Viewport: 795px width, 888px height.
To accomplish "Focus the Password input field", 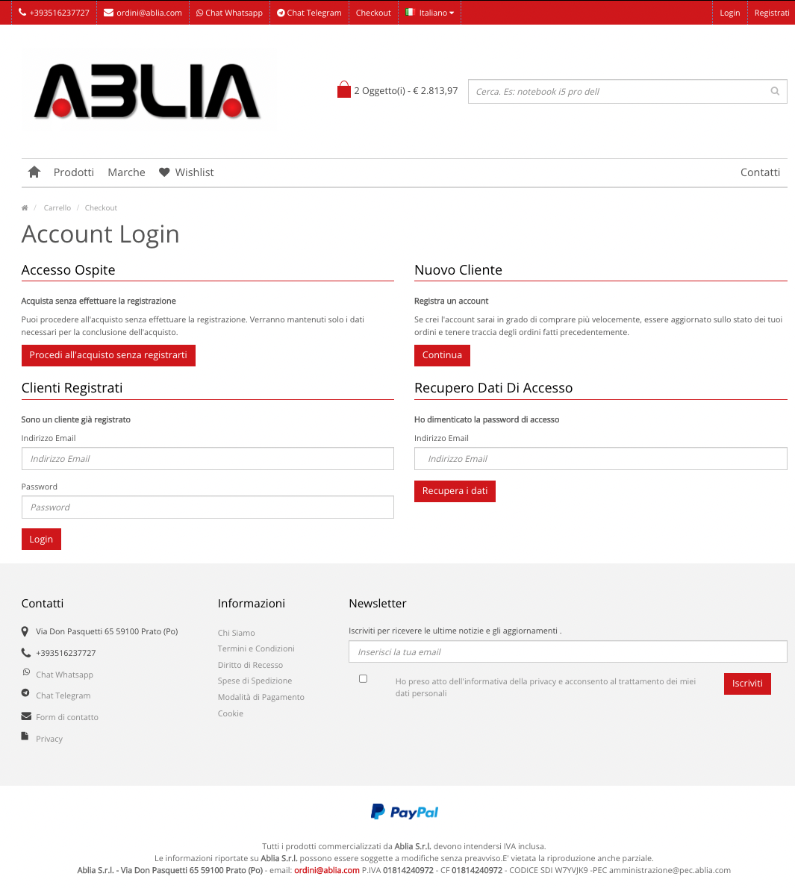I will coord(208,507).
